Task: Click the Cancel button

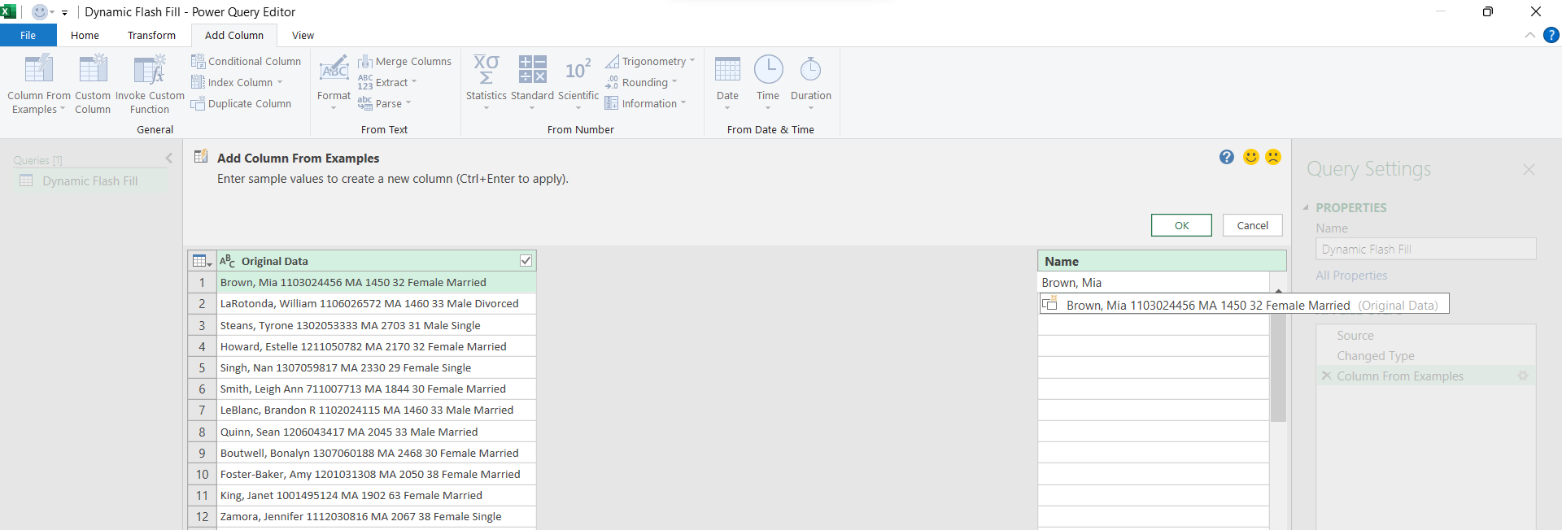Action: (x=1252, y=225)
